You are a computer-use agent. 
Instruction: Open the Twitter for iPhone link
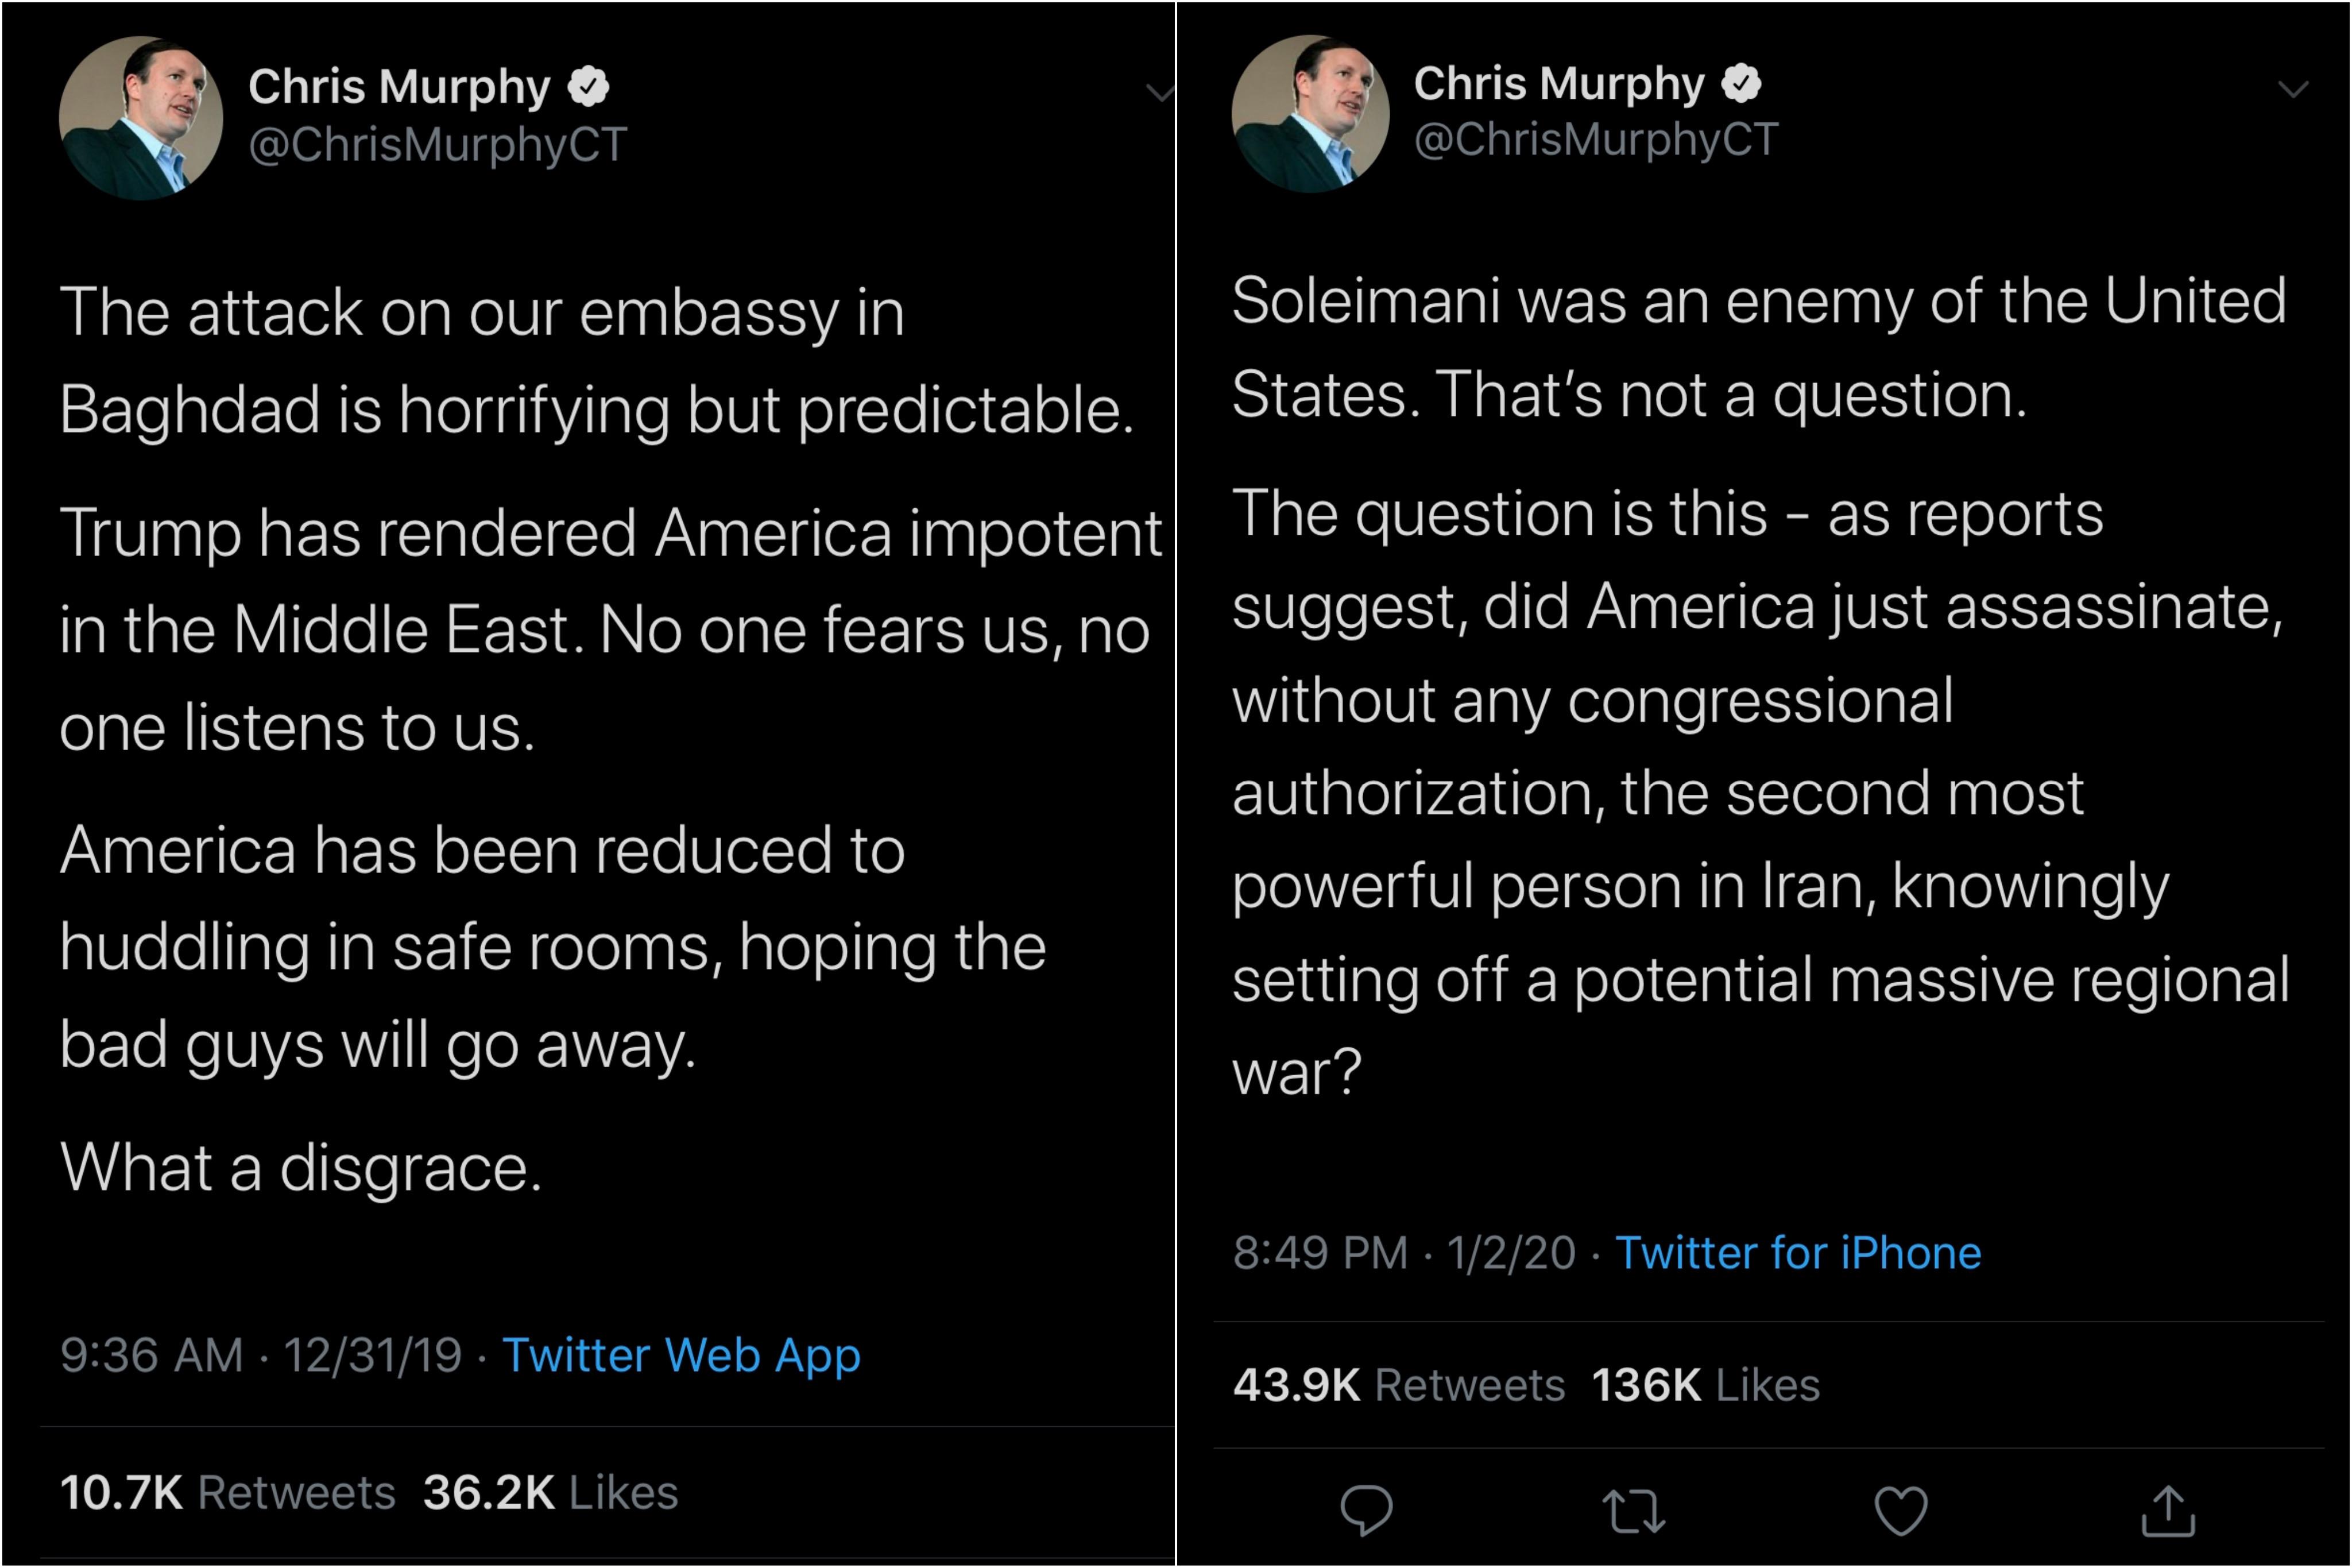1797,1252
